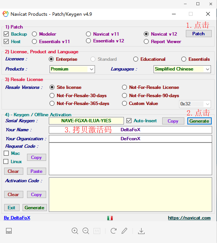Screen dimensions: 217x243
Task: Toggle the Host checkbox
Action: click(6, 42)
